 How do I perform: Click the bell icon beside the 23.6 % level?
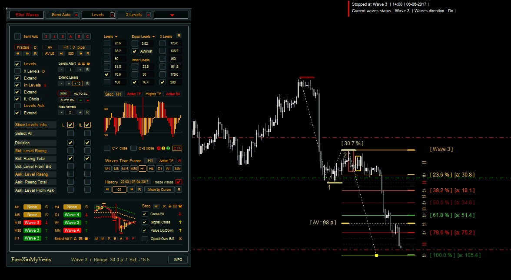tap(424, 175)
